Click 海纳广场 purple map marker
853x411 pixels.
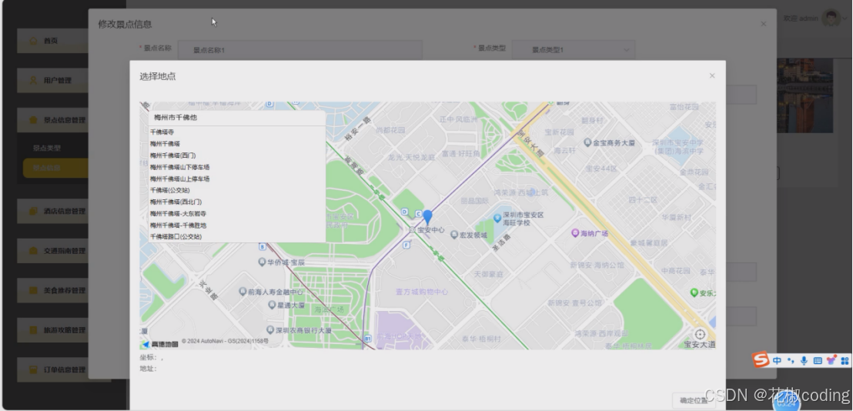pyautogui.click(x=575, y=232)
